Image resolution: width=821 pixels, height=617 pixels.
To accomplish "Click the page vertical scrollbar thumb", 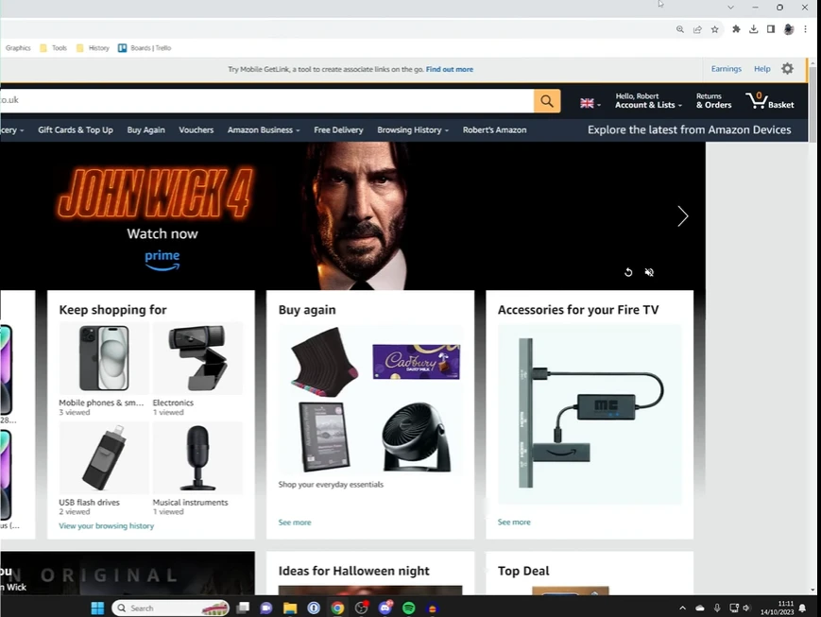I will click(812, 105).
